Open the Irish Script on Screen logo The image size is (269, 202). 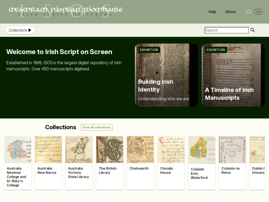click(66, 11)
